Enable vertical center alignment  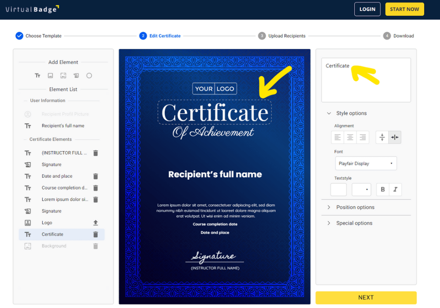click(382, 137)
